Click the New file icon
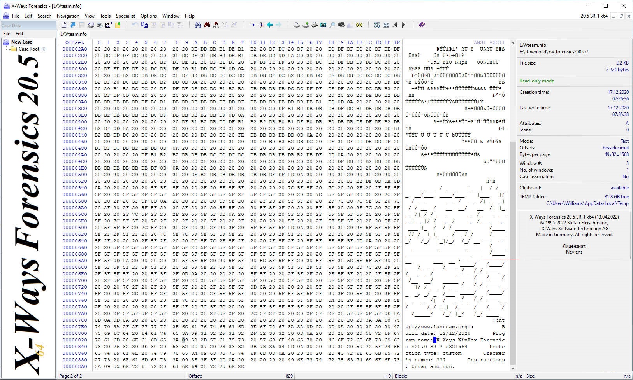The image size is (633, 380). pyautogui.click(x=64, y=25)
